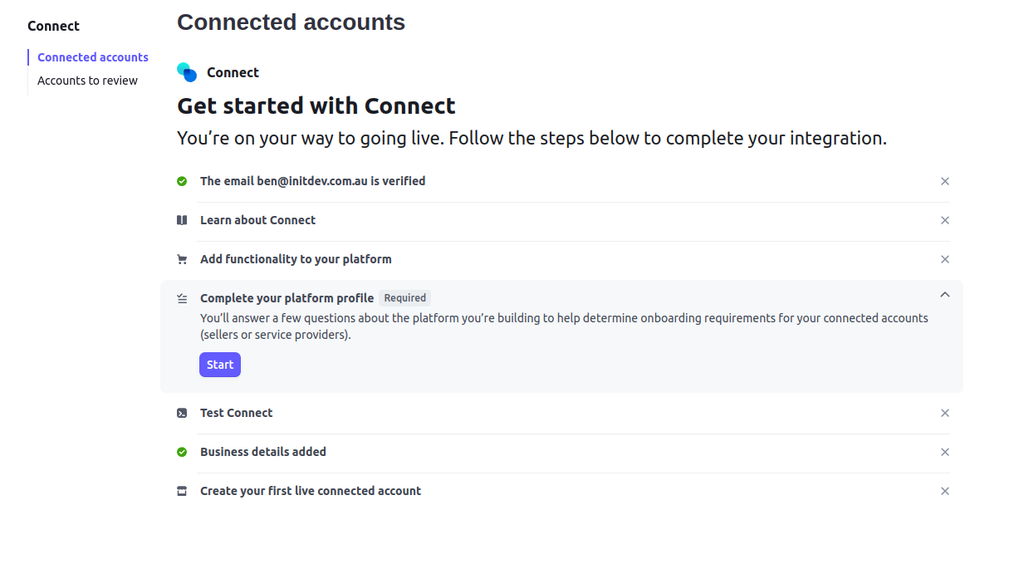Dismiss the verified email task
The height and width of the screenshot is (564, 1019).
944,181
